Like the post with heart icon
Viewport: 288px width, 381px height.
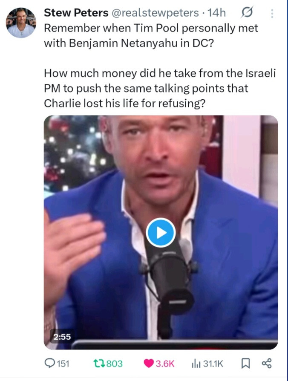tap(149, 364)
